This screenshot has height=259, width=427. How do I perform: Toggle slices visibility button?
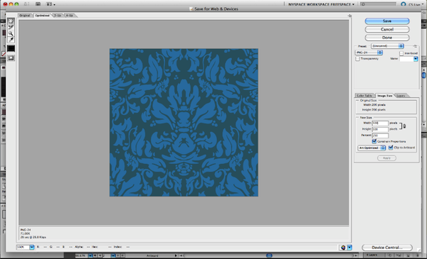[x=11, y=57]
